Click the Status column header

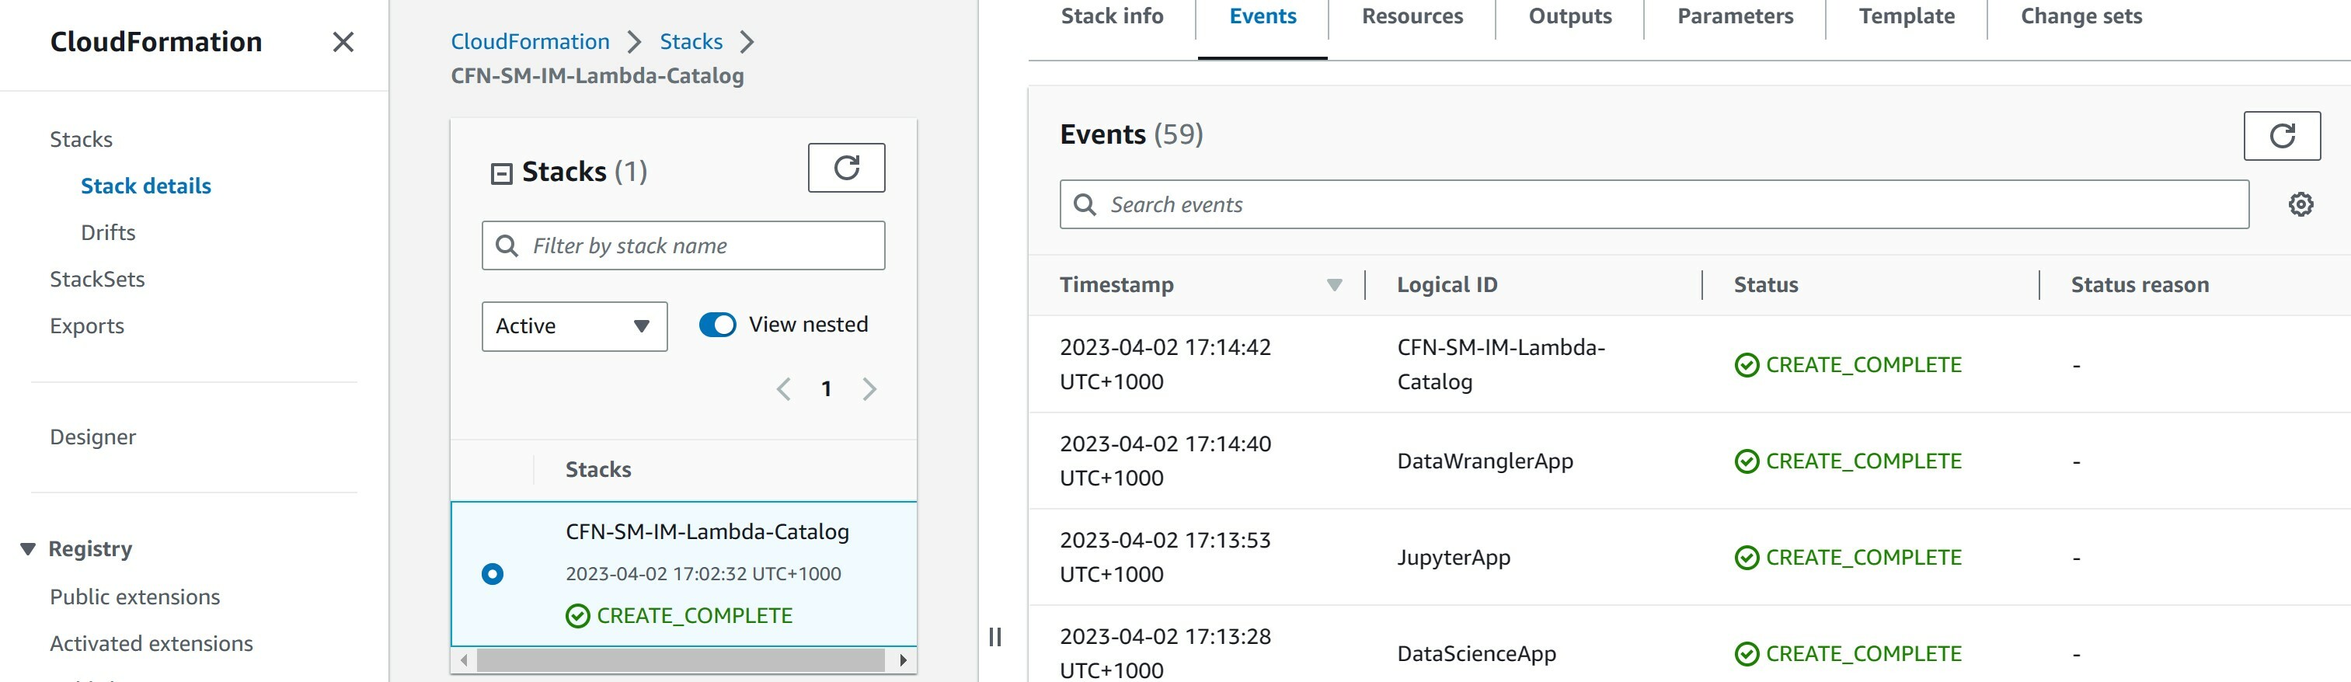pos(1765,285)
